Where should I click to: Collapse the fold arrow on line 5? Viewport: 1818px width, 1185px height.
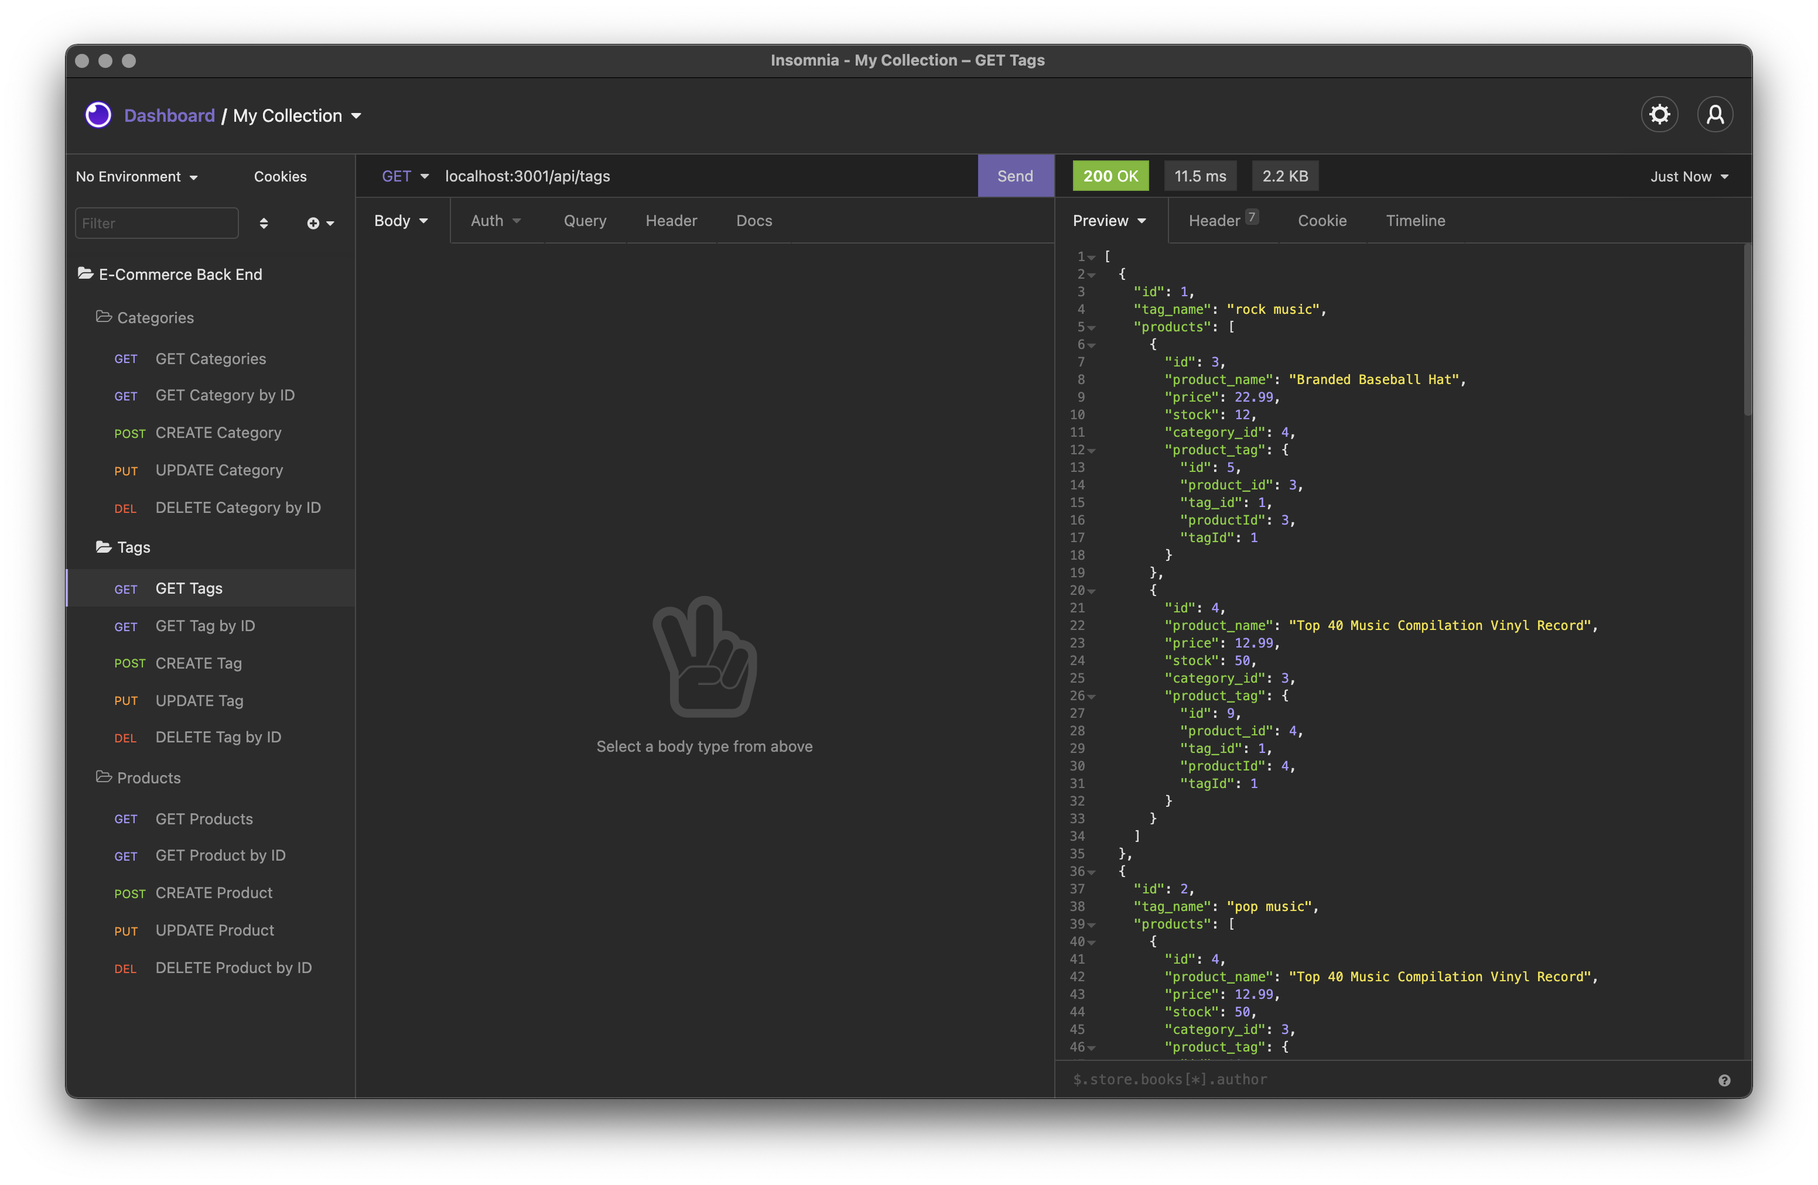pos(1092,327)
